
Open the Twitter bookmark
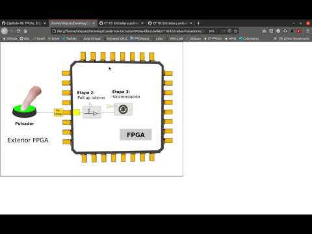[70, 38]
